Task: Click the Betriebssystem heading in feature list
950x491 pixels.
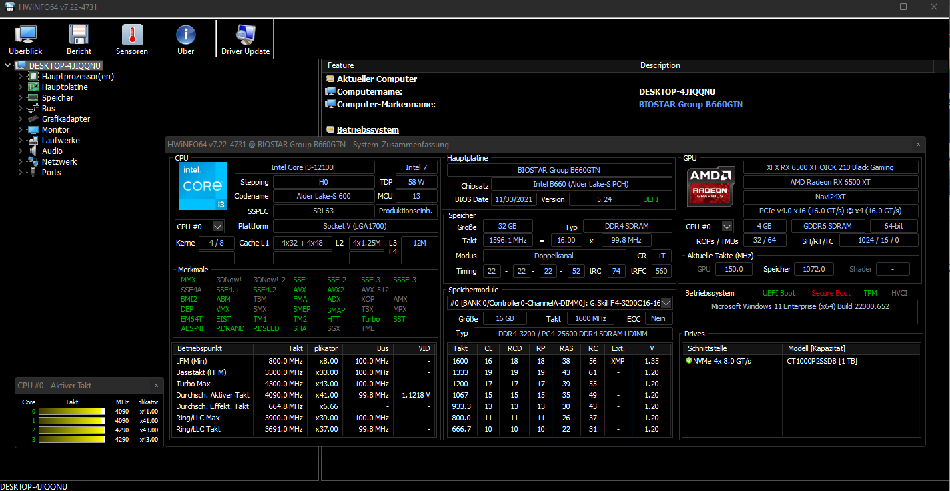Action: coord(368,129)
